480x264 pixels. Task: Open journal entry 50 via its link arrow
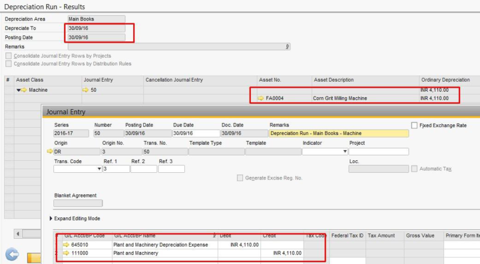(x=86, y=90)
